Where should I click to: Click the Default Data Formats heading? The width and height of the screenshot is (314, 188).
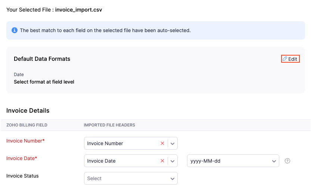pos(42,59)
